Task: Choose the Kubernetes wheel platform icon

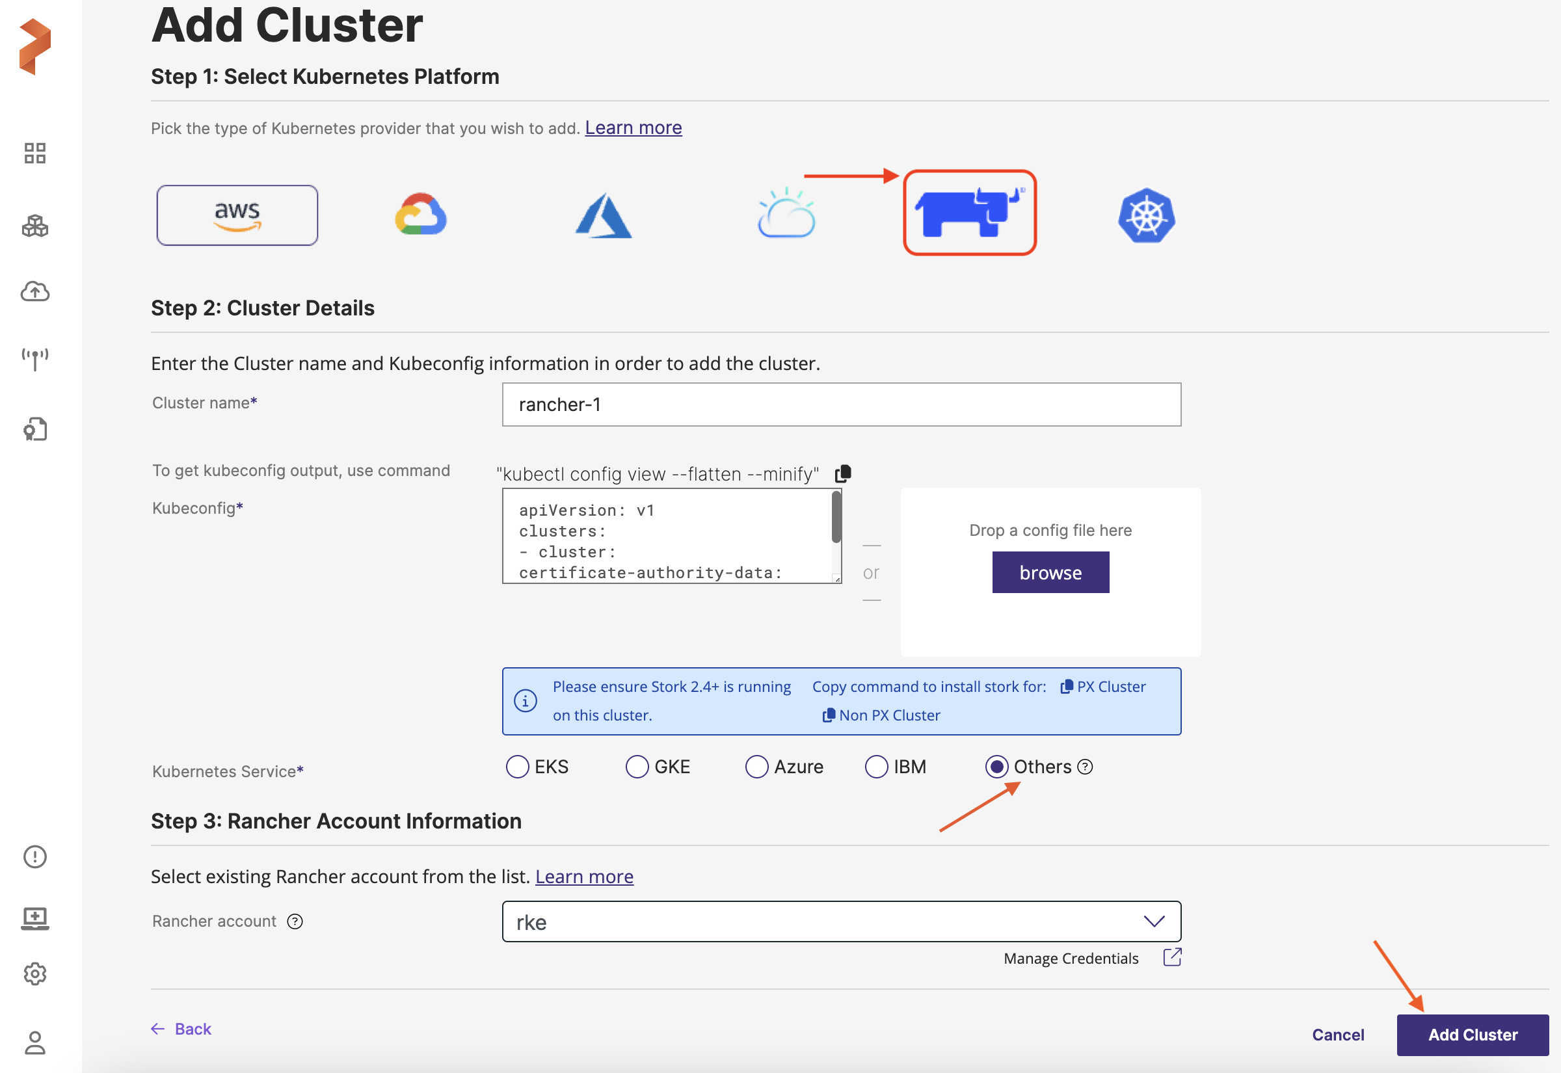Action: 1146,216
